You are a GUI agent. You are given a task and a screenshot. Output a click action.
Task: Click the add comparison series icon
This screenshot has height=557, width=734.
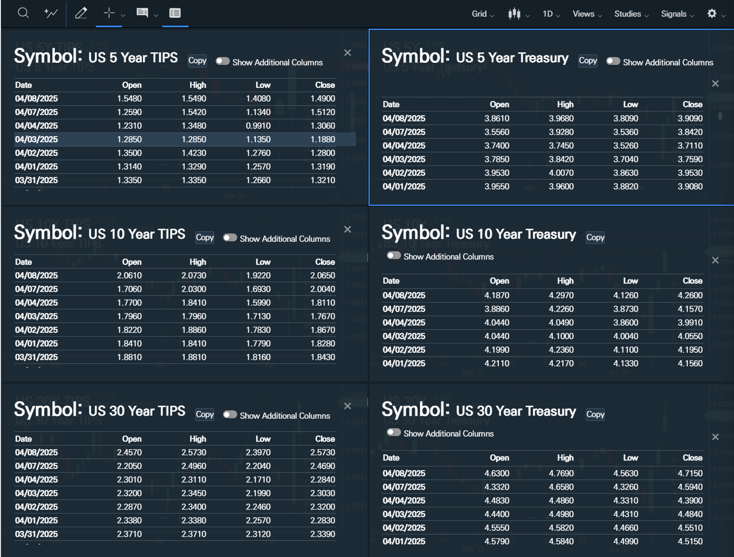51,13
